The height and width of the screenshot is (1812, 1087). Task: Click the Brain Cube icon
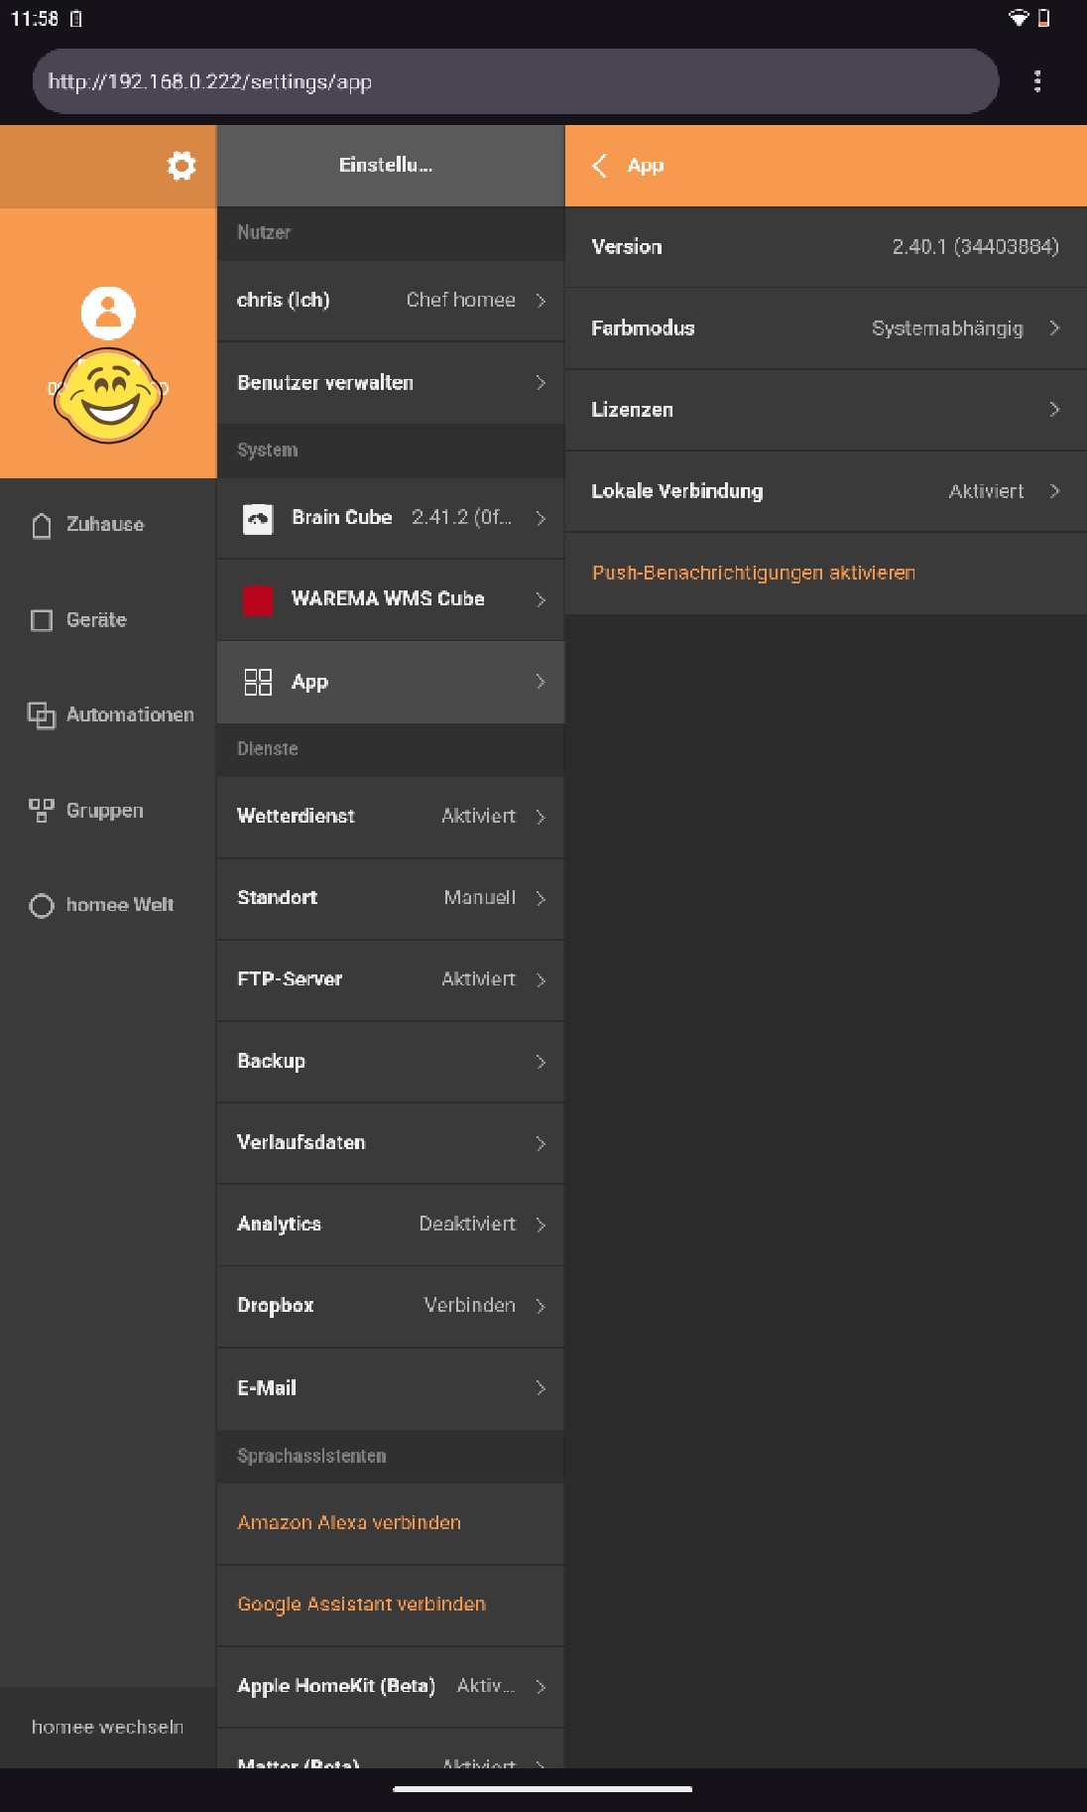click(x=258, y=518)
